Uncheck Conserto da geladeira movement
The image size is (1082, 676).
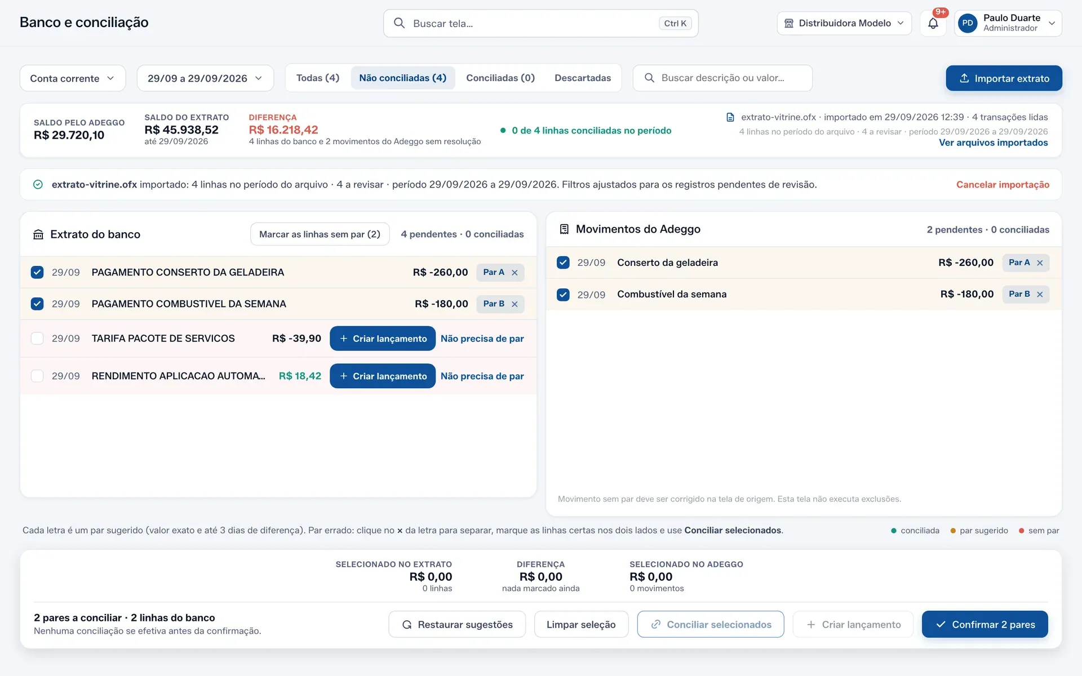563,263
